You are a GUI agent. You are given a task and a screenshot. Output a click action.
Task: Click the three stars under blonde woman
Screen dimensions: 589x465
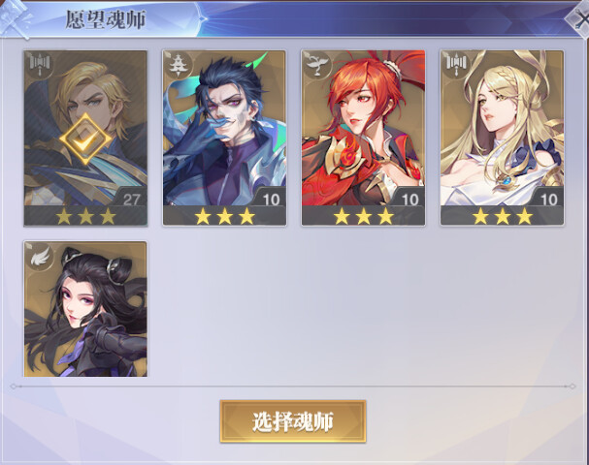click(x=503, y=216)
